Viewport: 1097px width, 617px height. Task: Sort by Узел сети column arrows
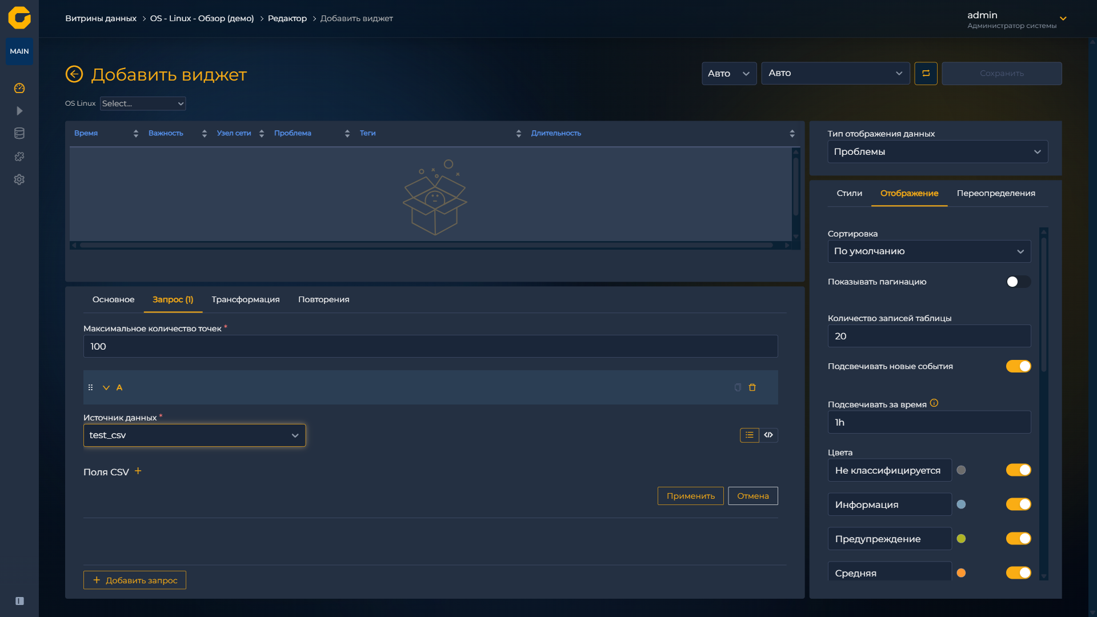coord(262,134)
